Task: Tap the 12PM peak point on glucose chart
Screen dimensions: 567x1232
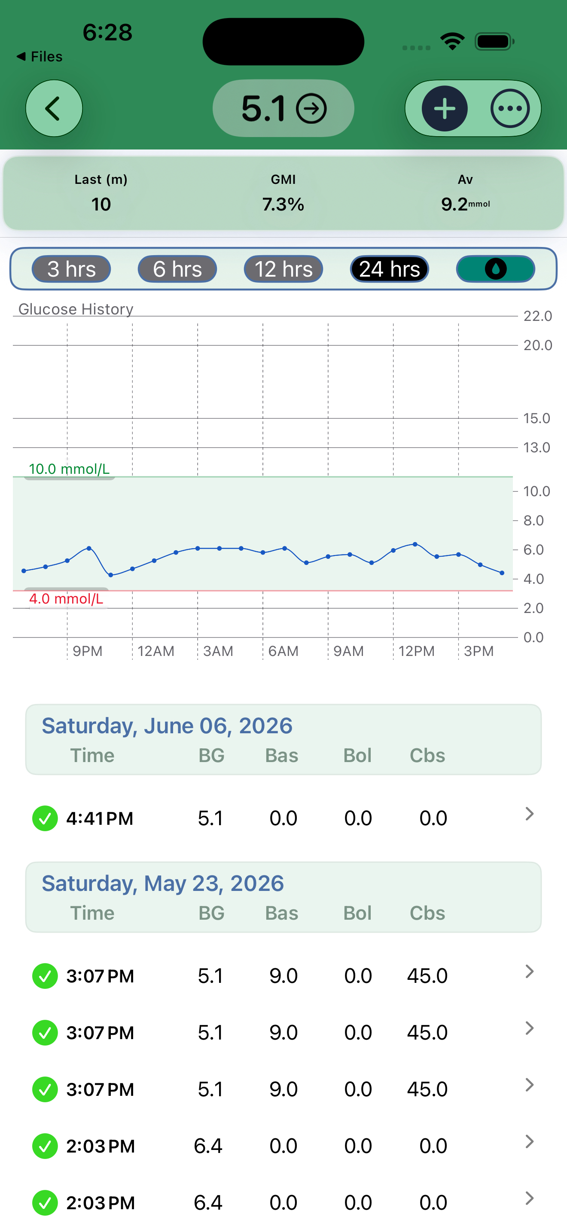Action: point(415,544)
